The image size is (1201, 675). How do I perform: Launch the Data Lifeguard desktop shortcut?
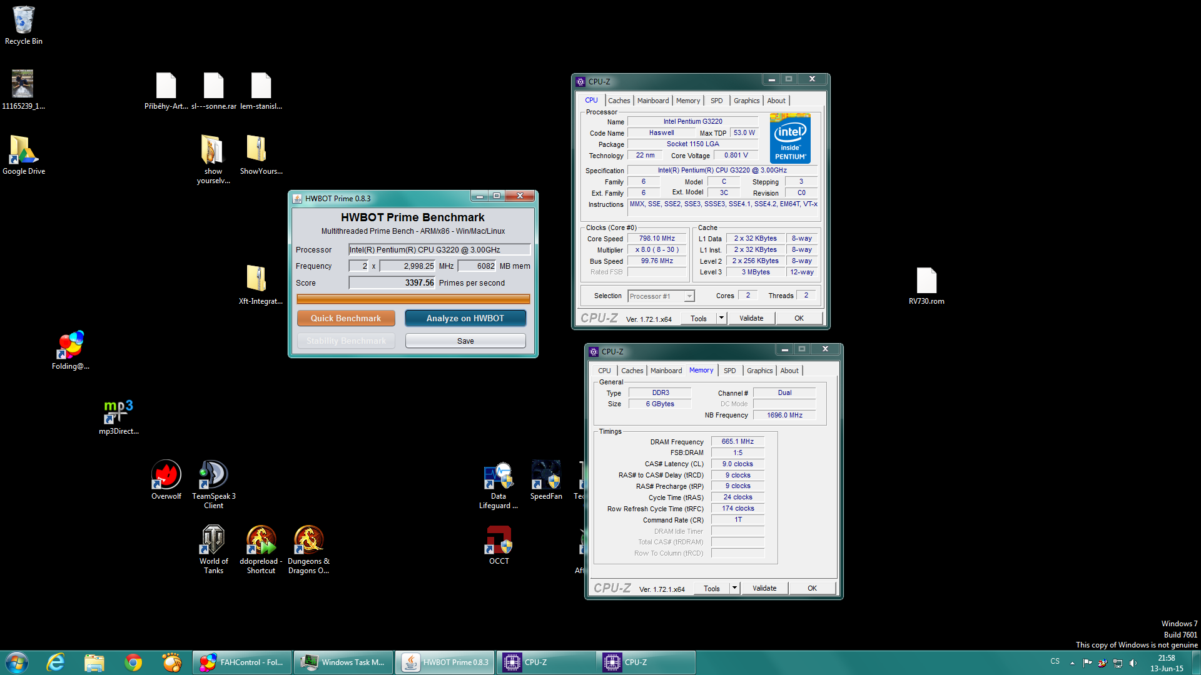[x=499, y=484]
